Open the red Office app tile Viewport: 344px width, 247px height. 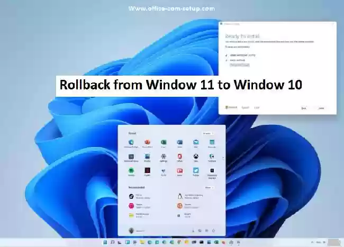coord(180,157)
